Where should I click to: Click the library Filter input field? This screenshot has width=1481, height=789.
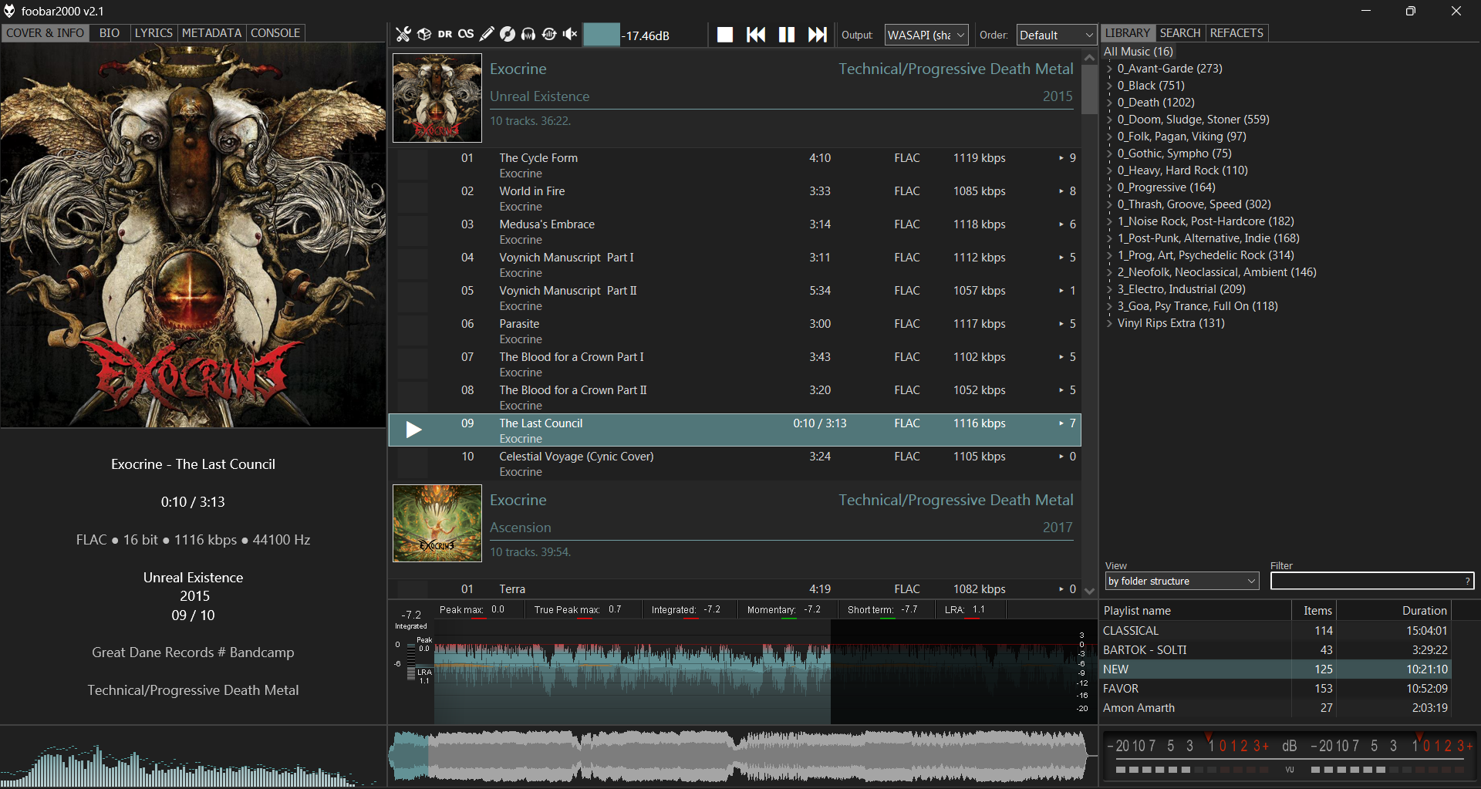tap(1365, 581)
